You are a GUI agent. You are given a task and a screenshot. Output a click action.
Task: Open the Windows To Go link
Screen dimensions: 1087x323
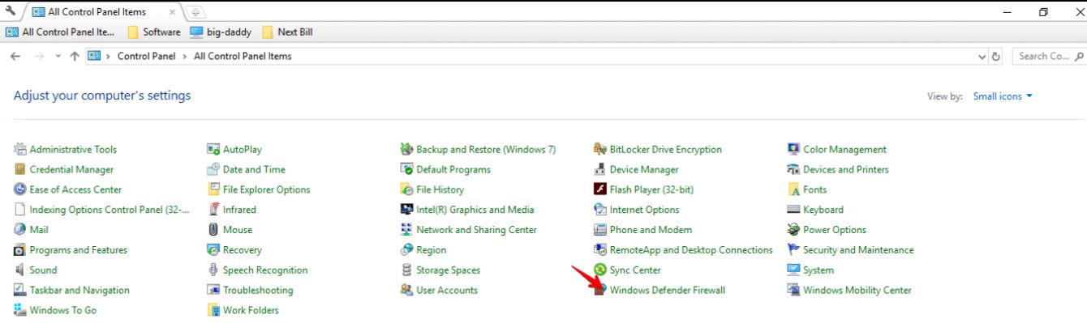coord(63,311)
